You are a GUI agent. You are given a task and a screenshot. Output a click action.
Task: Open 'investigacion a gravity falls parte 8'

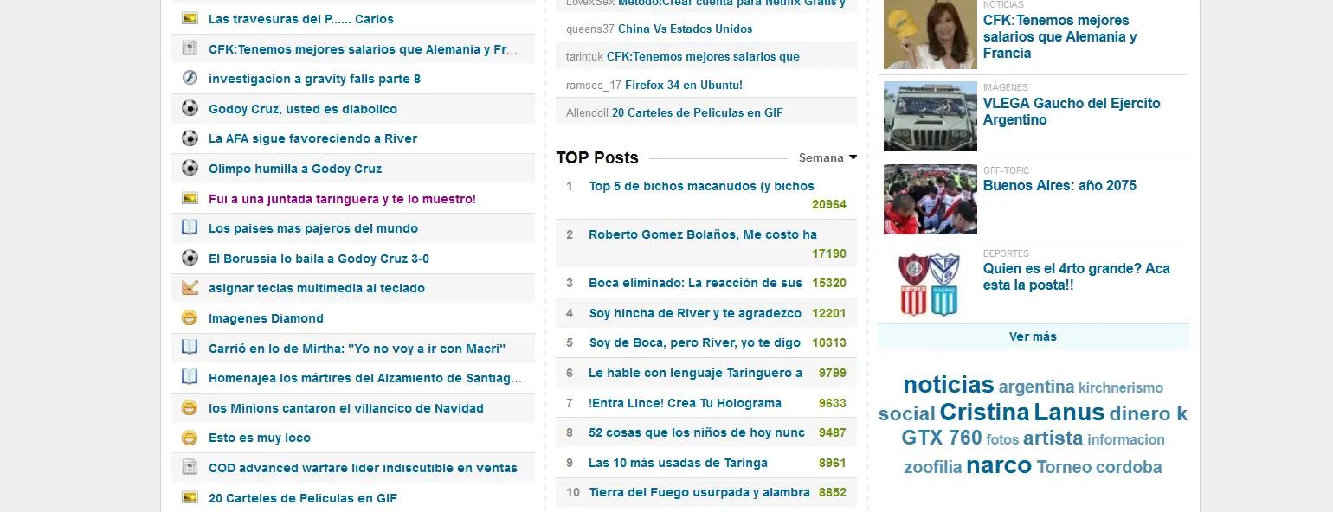(x=314, y=79)
